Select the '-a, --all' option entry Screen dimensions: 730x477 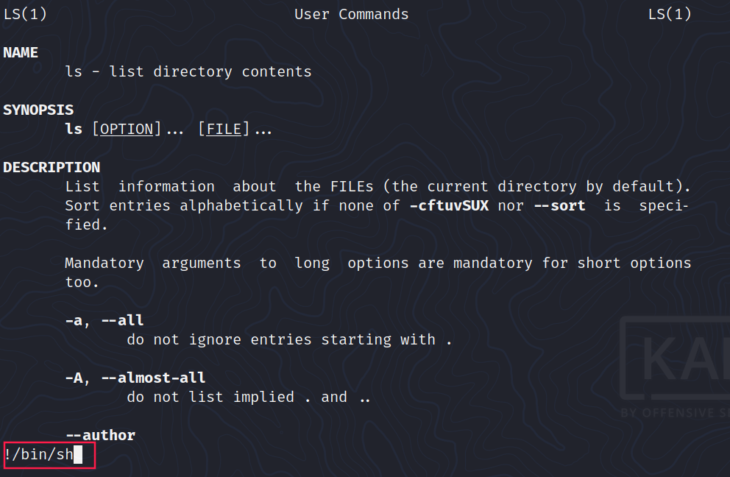tap(104, 321)
